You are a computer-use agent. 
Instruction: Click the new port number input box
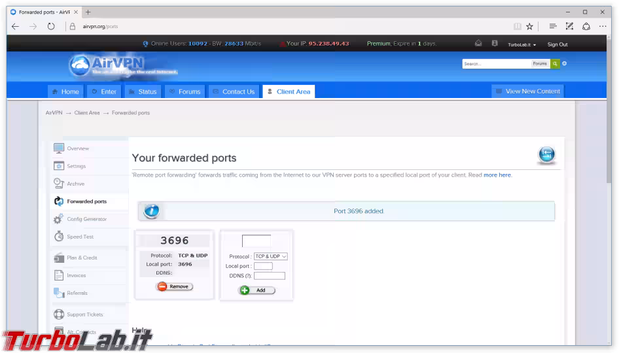pos(256,241)
